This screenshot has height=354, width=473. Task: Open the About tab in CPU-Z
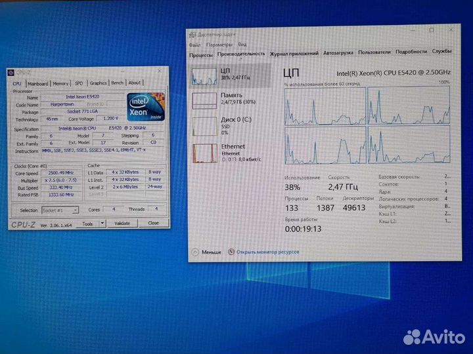[x=134, y=82]
